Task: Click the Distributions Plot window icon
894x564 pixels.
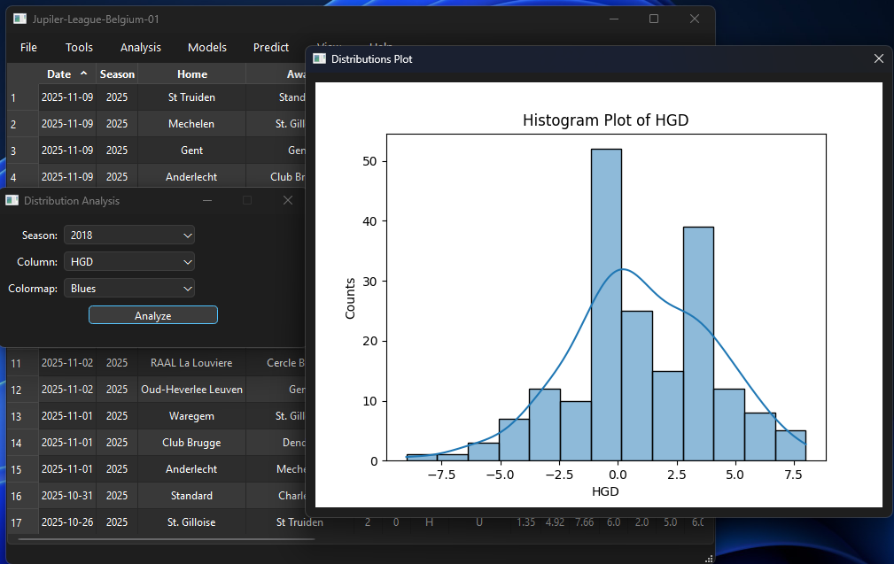Action: point(319,58)
